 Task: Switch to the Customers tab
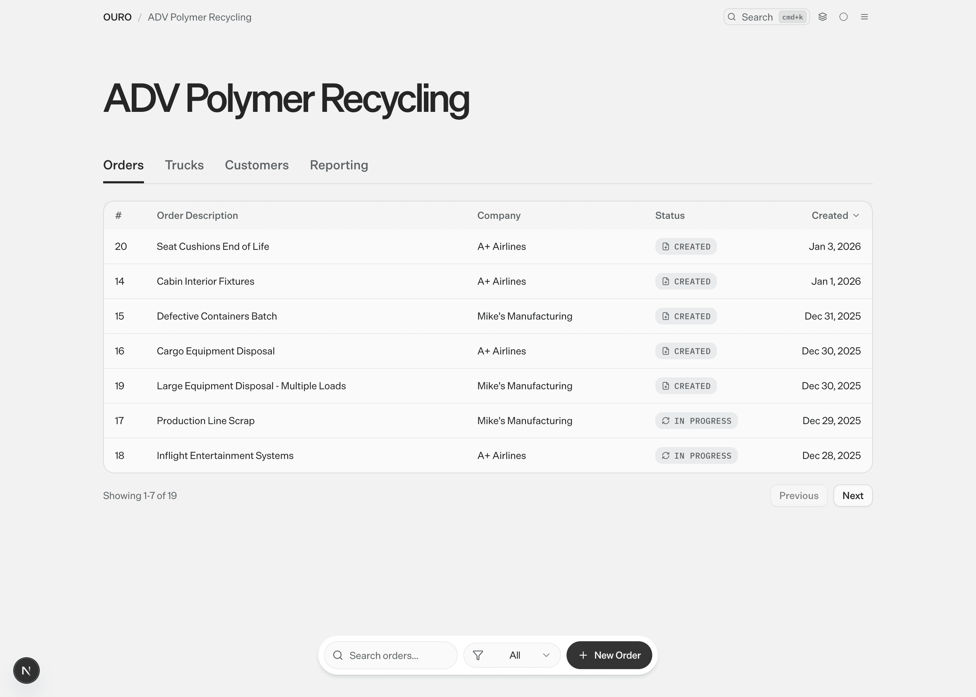(257, 165)
